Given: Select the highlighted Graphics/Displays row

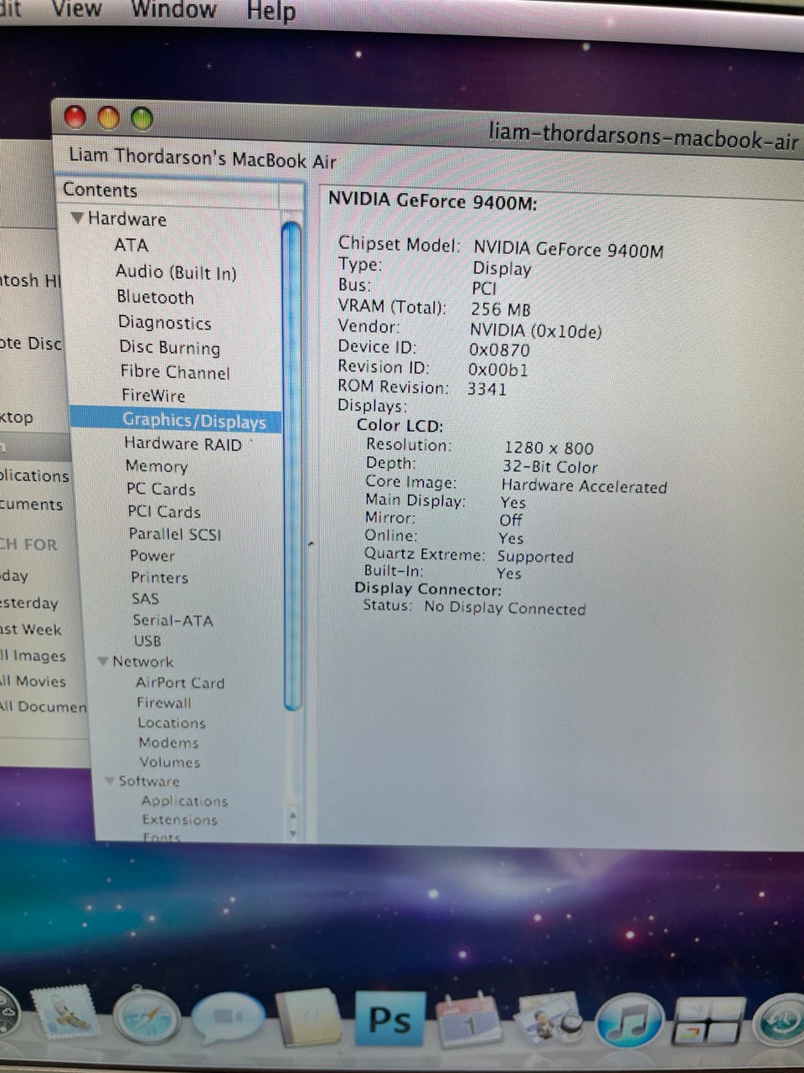Looking at the screenshot, I should coord(177,420).
